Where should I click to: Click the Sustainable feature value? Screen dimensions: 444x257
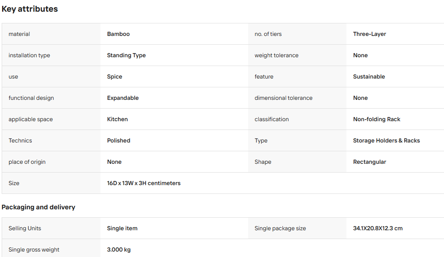(369, 76)
